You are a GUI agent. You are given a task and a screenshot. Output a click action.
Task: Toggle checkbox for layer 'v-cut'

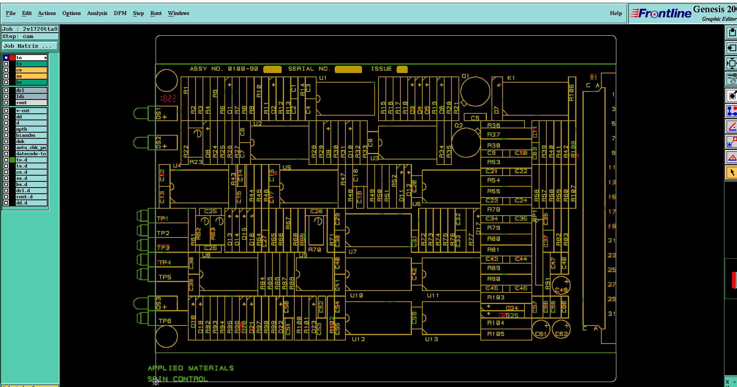point(6,111)
